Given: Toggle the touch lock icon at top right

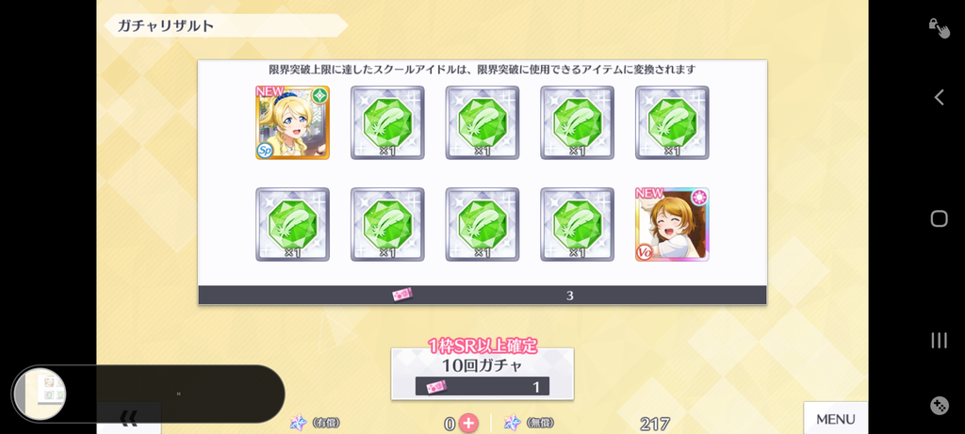Looking at the screenshot, I should 940,28.
